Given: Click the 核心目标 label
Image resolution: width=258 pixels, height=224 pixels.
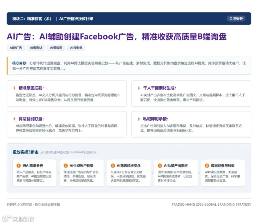Looking at the screenshot, I should coord(19,63).
